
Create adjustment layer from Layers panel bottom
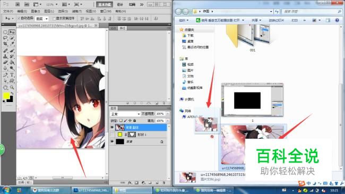(143, 183)
